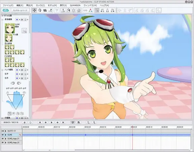194x152 pixels.
Task: Select third hand preset icon below the triangle
Action: click(18, 113)
